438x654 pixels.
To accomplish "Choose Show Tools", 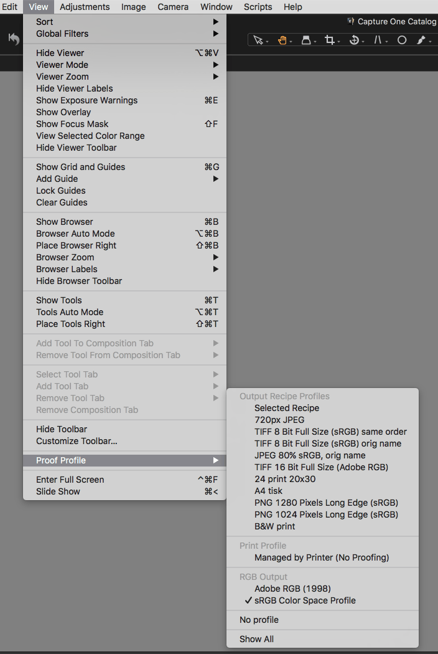I will click(125, 300).
